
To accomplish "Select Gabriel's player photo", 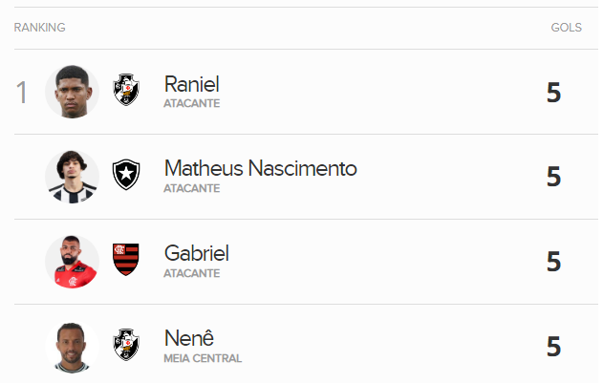I will point(73,261).
